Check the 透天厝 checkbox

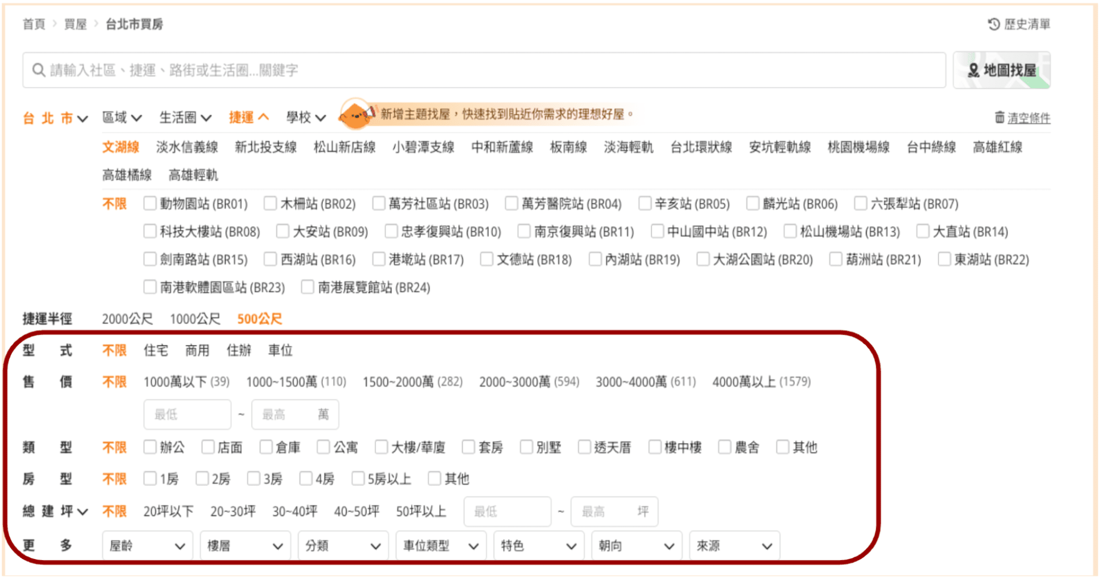[x=584, y=447]
